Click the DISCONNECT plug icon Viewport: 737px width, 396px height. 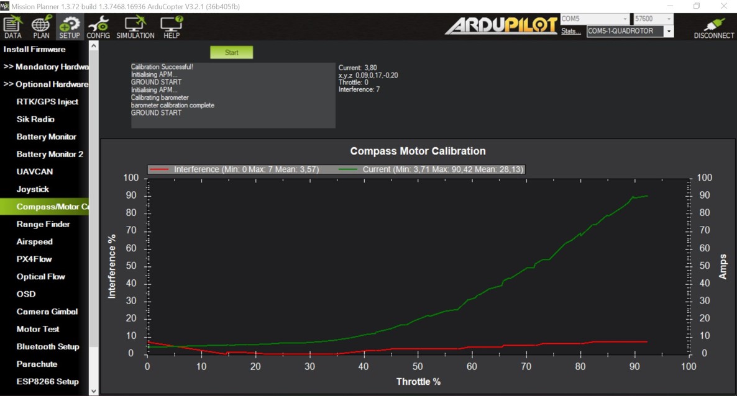pos(713,28)
